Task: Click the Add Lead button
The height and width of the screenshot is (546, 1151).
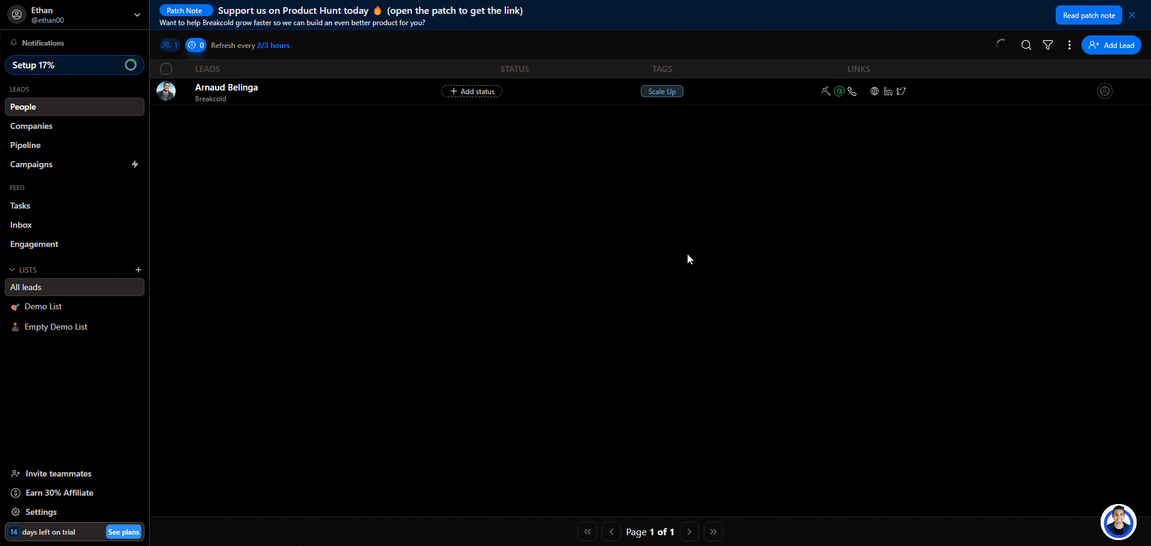Action: (1111, 45)
